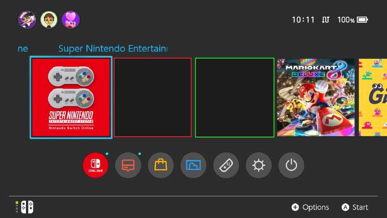The image size is (387, 218).
Task: Select the empty green-bordered game tile
Action: [235, 97]
